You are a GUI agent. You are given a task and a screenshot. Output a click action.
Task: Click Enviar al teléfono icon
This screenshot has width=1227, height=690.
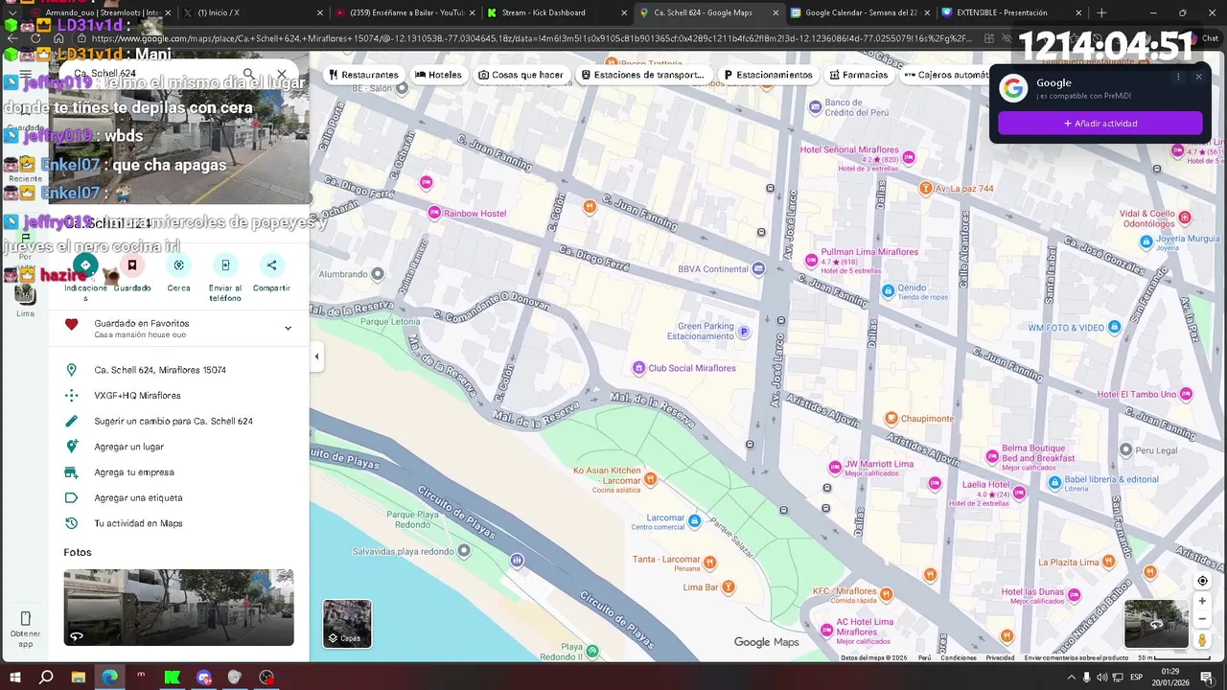click(x=225, y=265)
